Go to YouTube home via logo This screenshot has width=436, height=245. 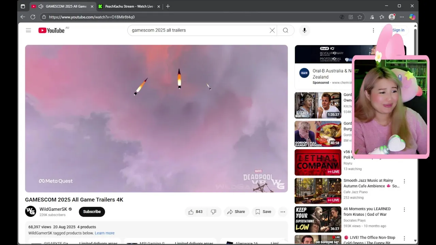[x=51, y=31]
